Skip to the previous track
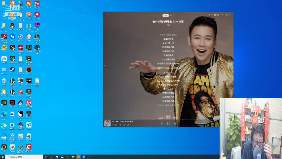The height and width of the screenshot is (159, 282). [x=162, y=123]
